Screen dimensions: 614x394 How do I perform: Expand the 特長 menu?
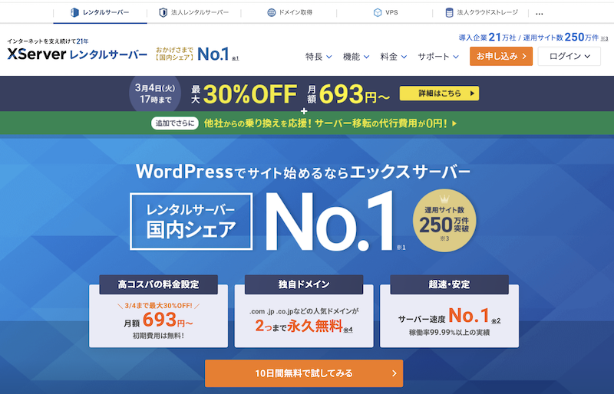319,57
